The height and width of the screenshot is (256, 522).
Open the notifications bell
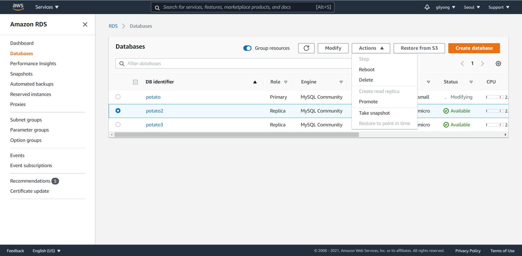point(427,7)
